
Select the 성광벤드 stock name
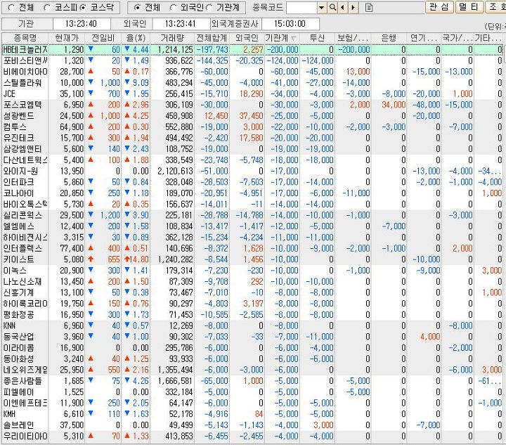19,116
